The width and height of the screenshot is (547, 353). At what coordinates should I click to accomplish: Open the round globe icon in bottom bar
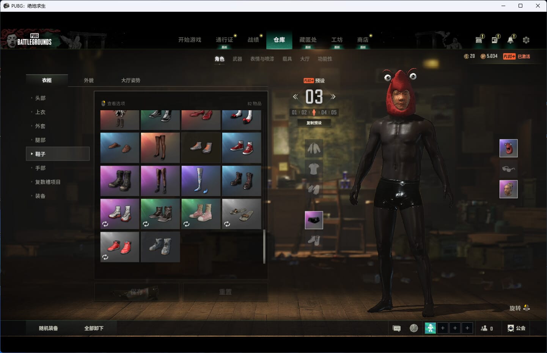(414, 328)
